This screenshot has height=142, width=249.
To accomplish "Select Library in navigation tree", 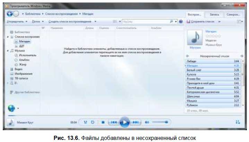I will (x=22, y=32).
